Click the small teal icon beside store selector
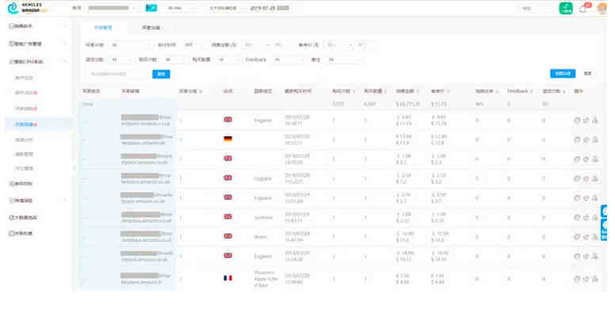615x309 pixels. [151, 8]
